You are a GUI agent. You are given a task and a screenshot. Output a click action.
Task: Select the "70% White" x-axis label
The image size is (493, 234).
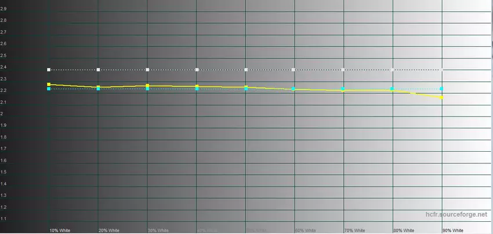point(356,230)
